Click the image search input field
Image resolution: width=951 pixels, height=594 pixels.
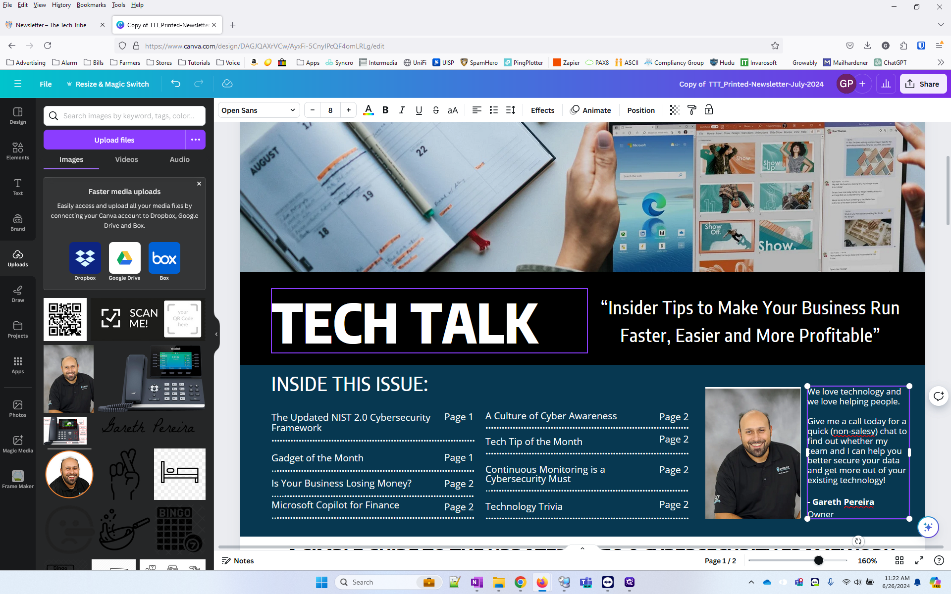pyautogui.click(x=124, y=116)
